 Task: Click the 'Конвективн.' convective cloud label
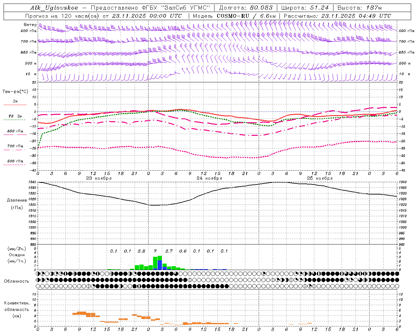[17, 303]
